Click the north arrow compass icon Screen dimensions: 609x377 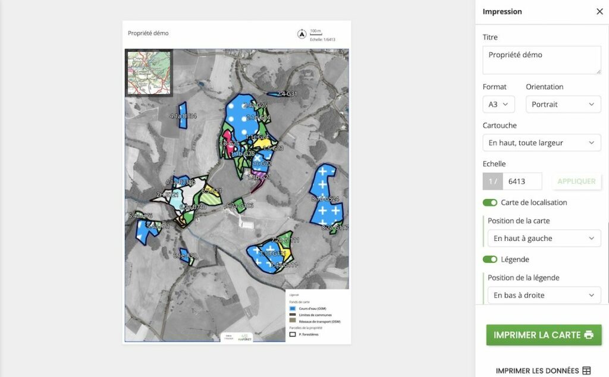tap(302, 34)
